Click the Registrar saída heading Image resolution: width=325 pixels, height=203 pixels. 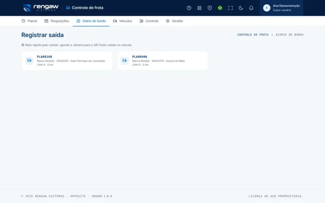pyautogui.click(x=42, y=35)
